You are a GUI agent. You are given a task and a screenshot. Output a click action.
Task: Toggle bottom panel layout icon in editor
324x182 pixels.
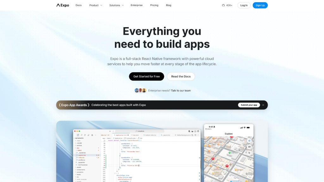coord(192,131)
